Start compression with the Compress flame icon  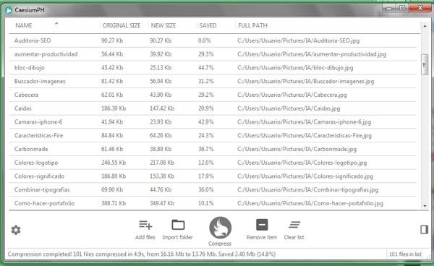(x=220, y=228)
